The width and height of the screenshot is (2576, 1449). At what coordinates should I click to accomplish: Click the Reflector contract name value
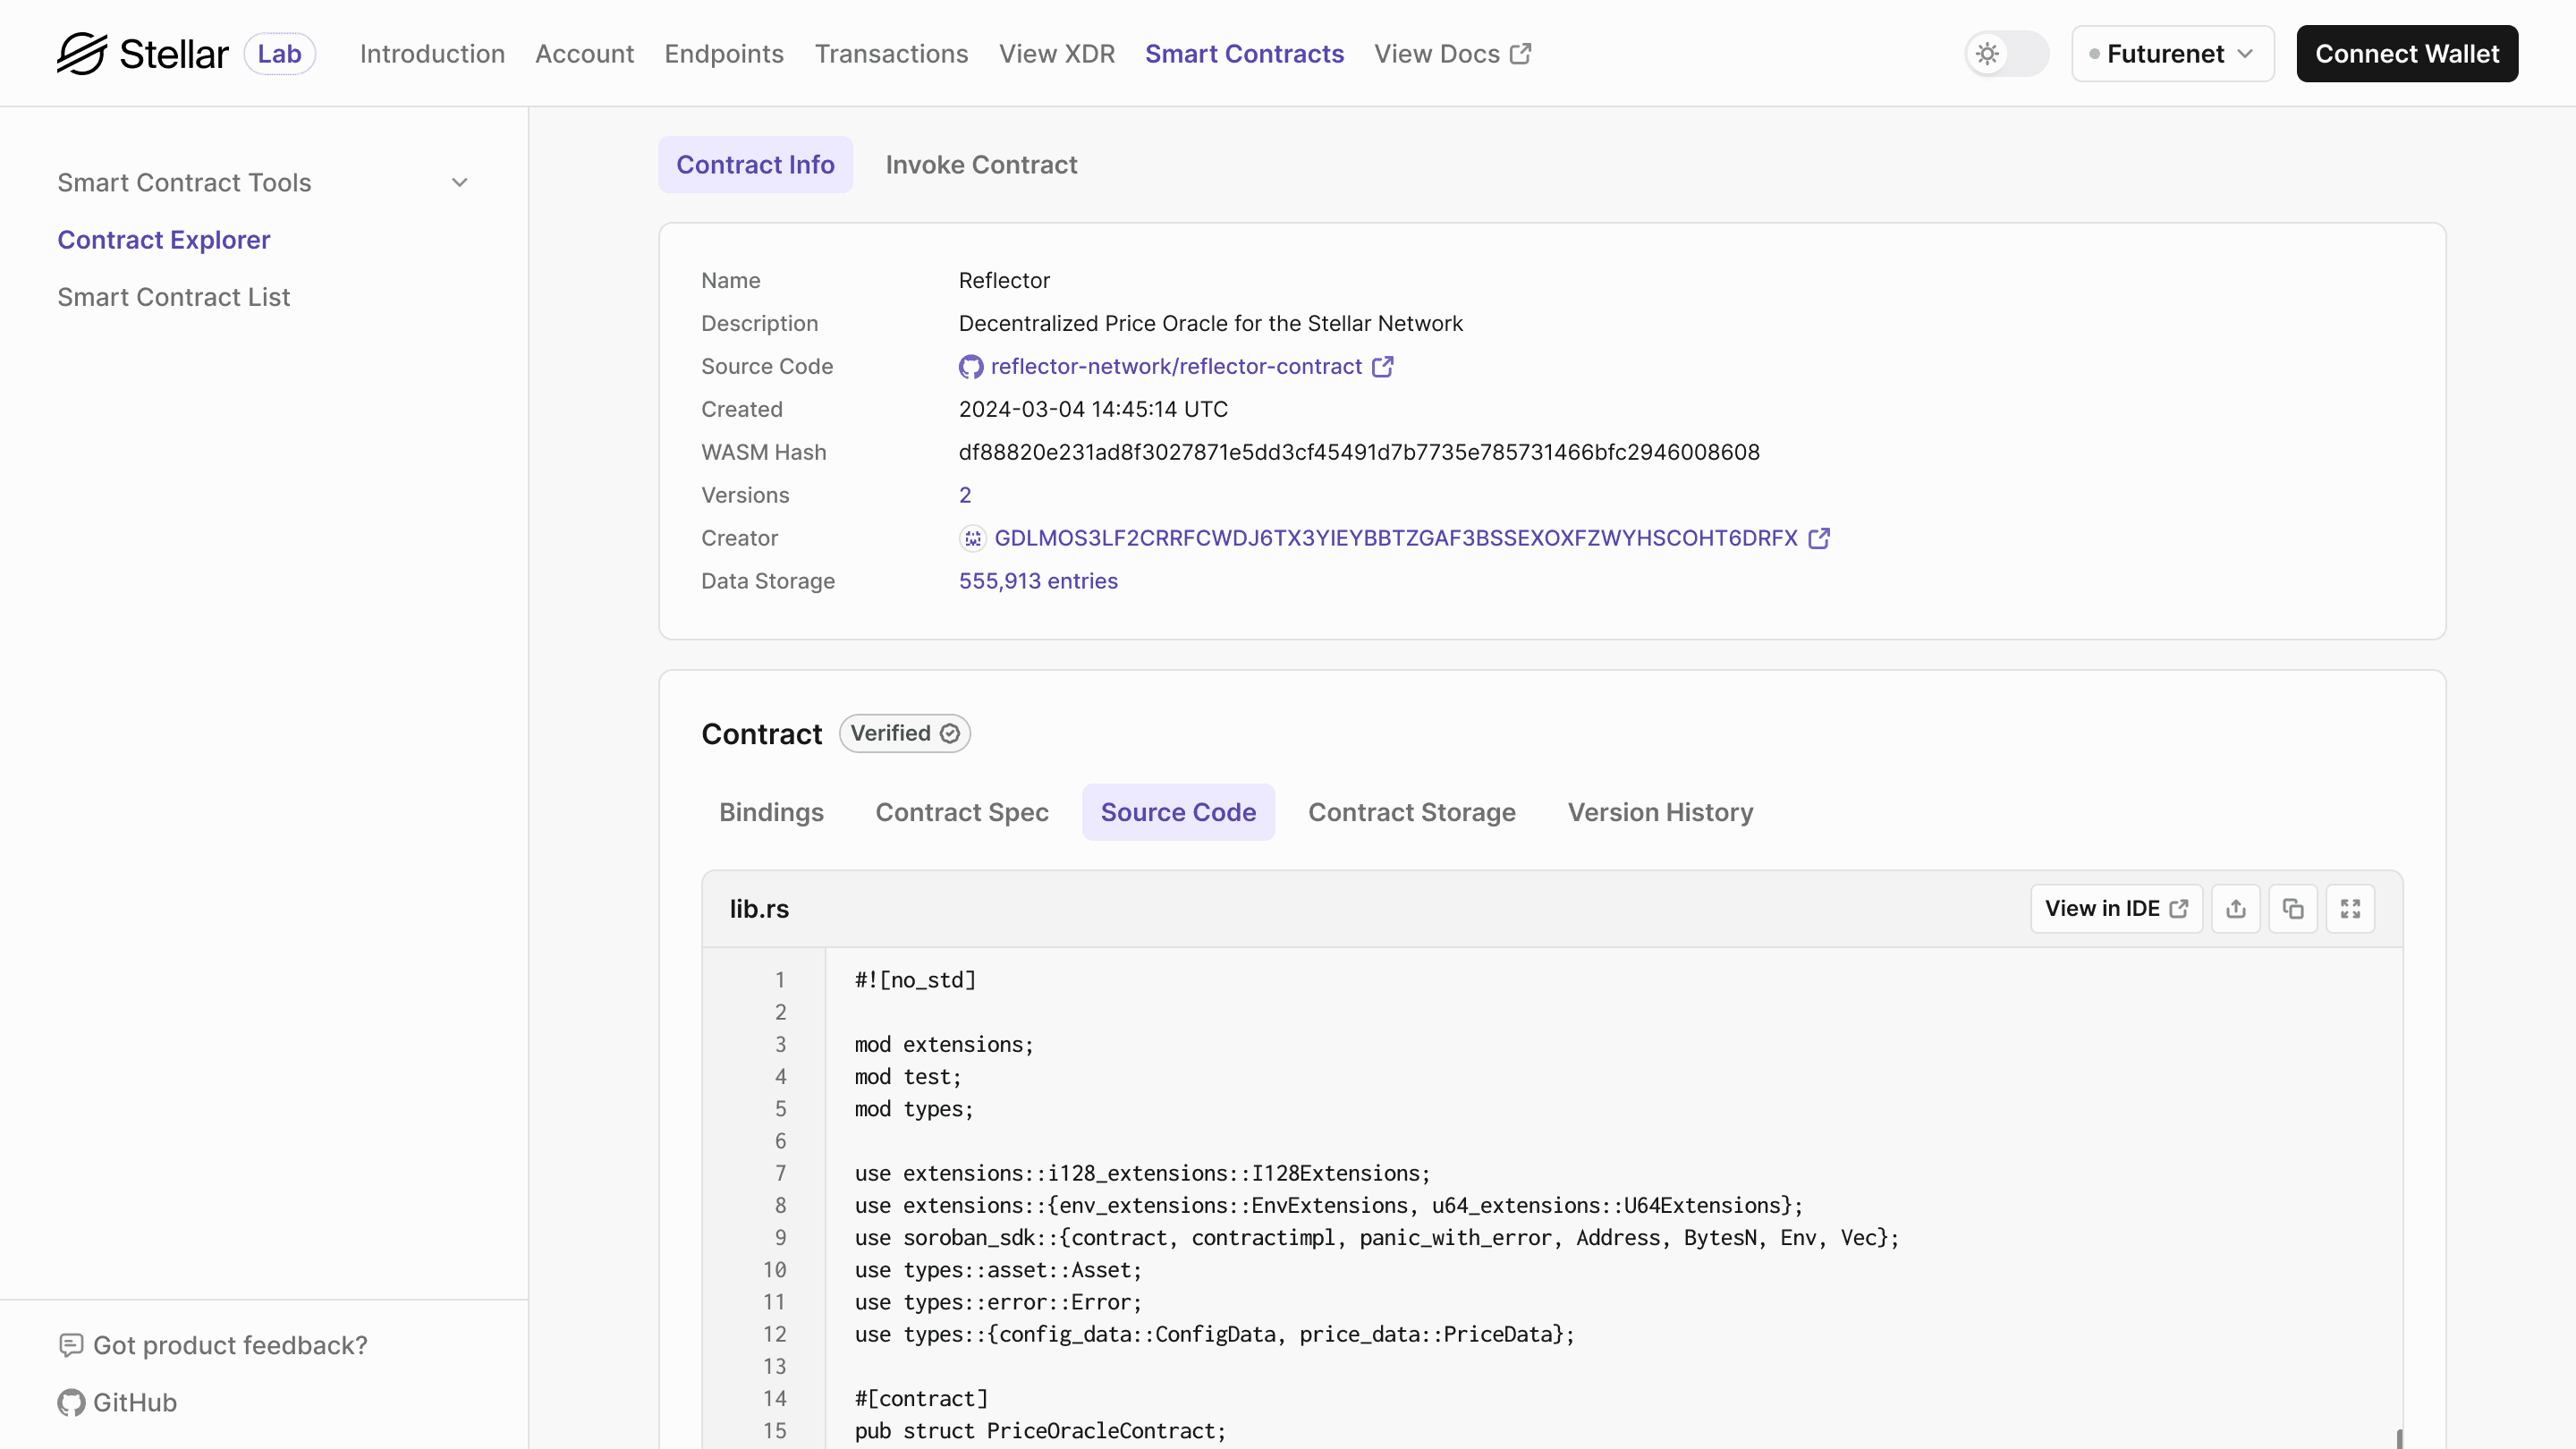point(1004,281)
